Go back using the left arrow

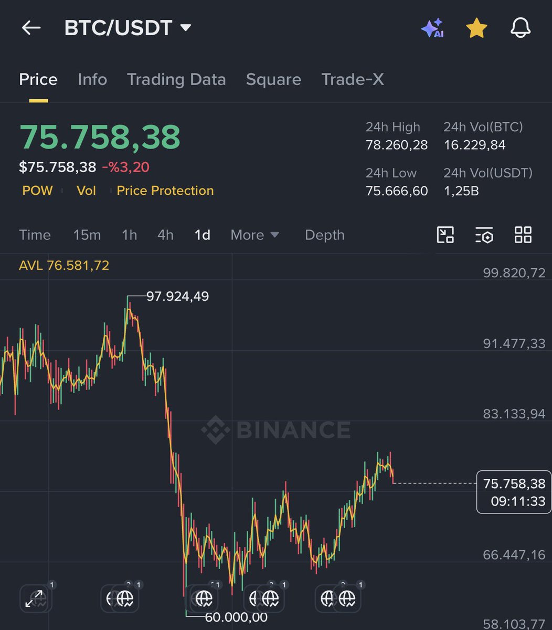pos(31,28)
